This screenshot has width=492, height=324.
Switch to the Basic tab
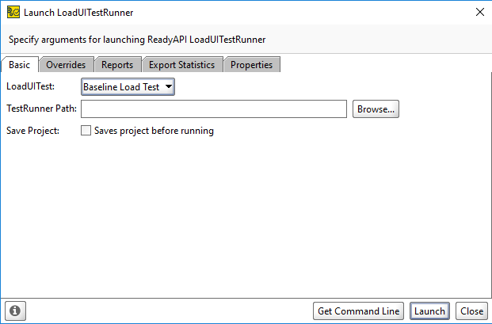(20, 65)
